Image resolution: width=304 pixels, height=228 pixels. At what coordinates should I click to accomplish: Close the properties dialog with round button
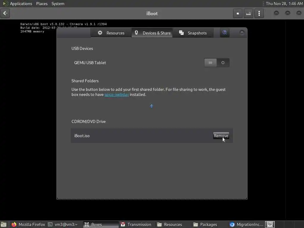click(242, 33)
